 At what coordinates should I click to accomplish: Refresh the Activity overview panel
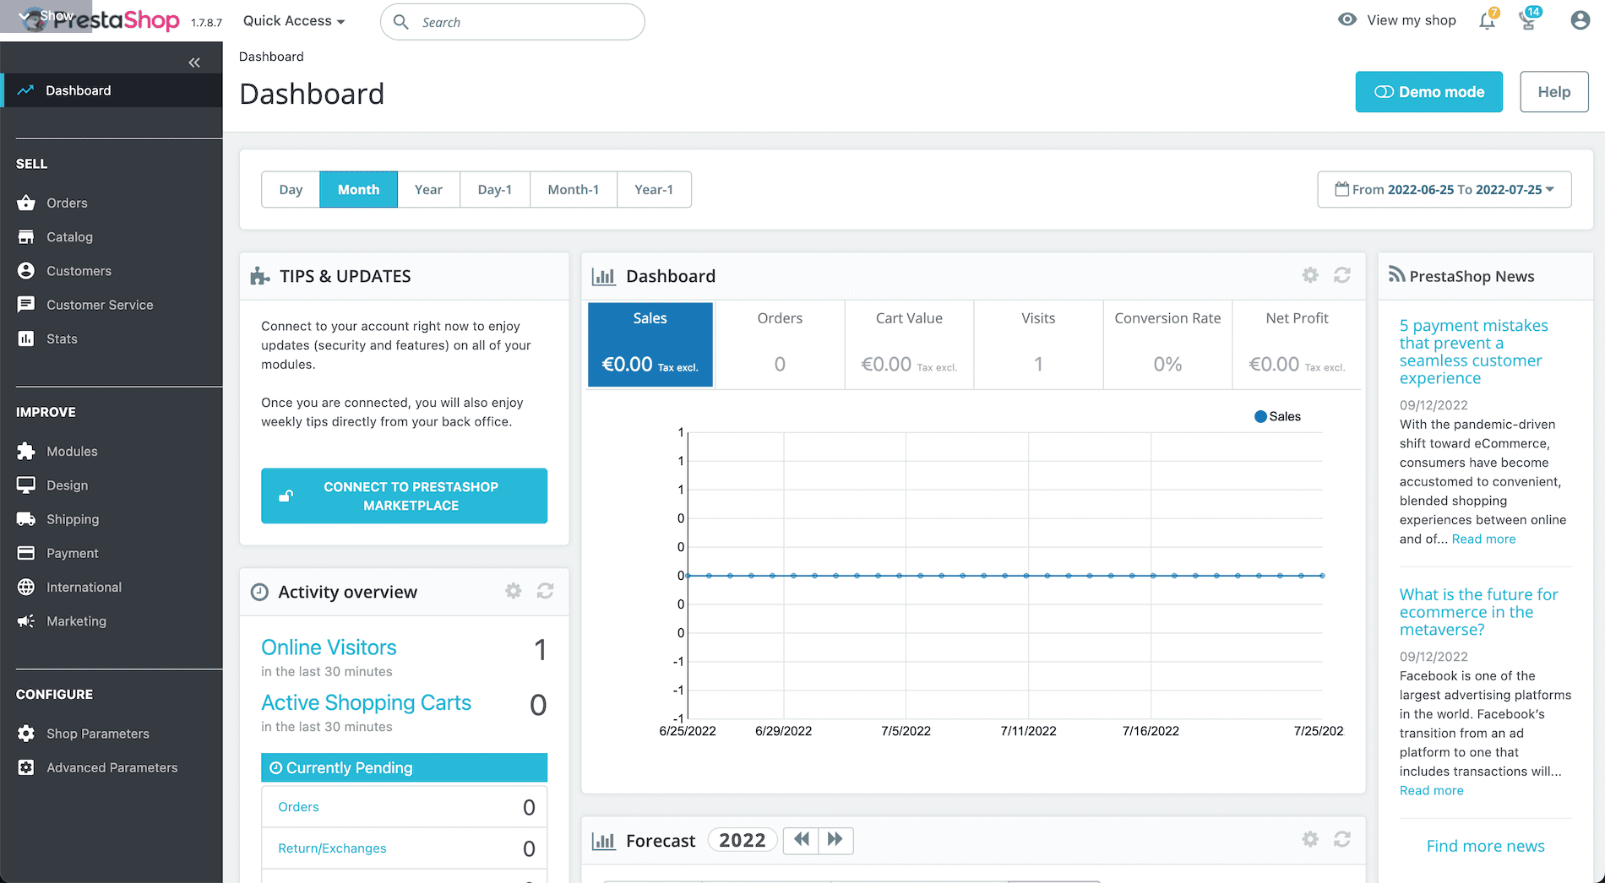pyautogui.click(x=546, y=591)
